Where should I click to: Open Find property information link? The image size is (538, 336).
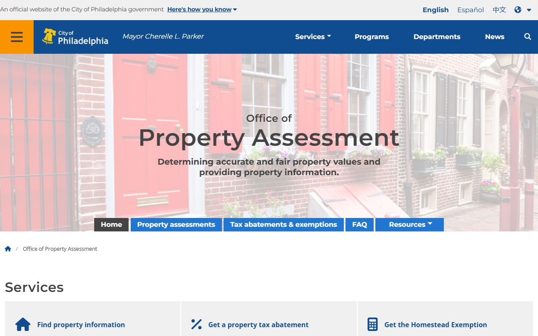click(81, 325)
